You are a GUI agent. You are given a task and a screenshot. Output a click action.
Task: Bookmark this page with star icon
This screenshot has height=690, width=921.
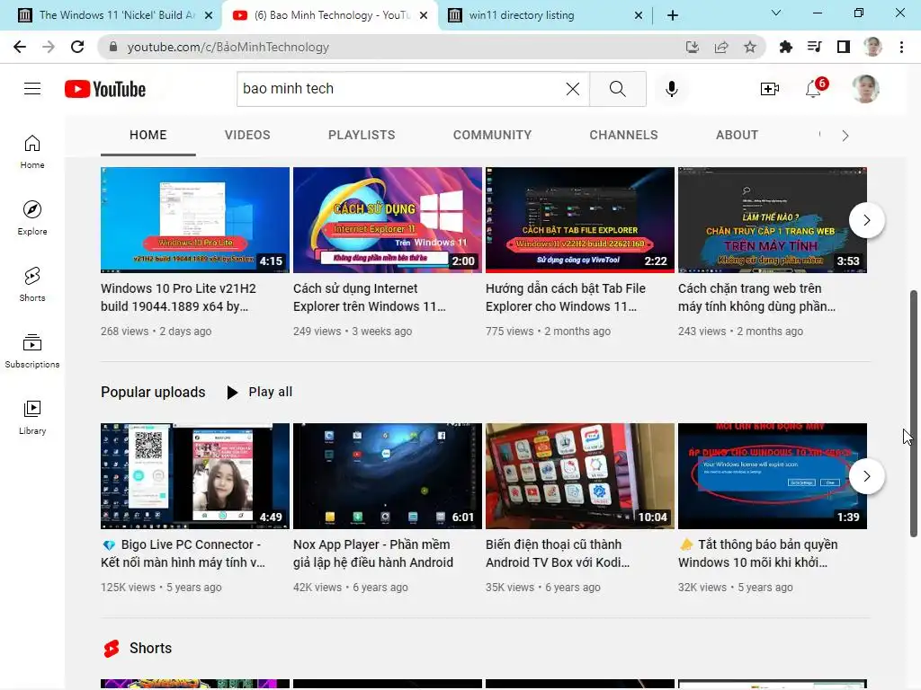point(750,47)
